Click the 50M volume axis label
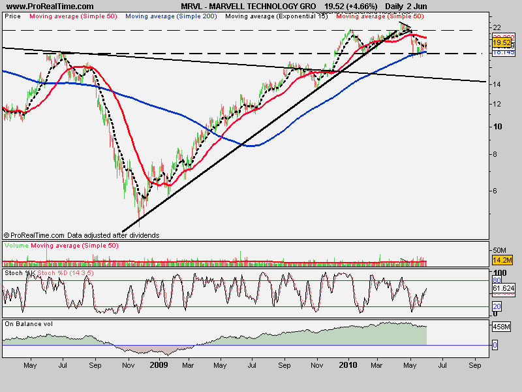 point(499,250)
